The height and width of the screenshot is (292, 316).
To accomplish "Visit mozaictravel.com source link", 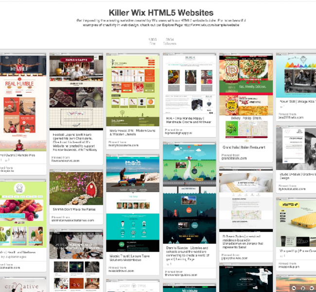I will click(121, 271).
